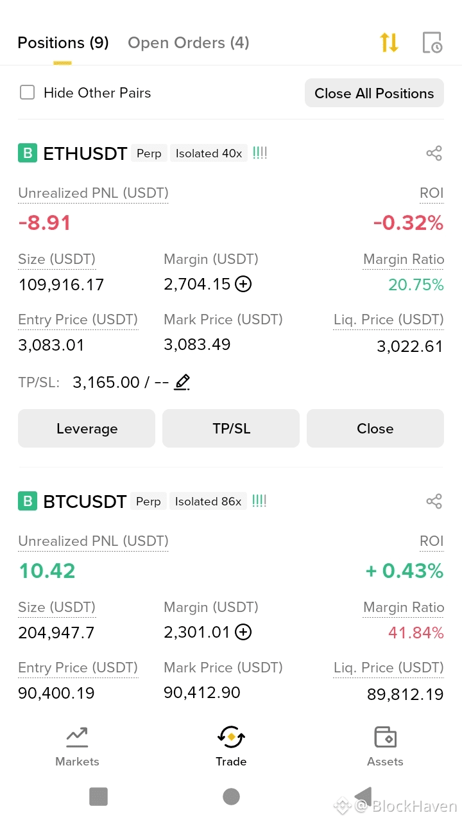Image resolution: width=462 pixels, height=822 pixels.
Task: Open the Markets chart icon
Action: 77,737
